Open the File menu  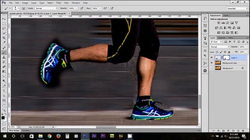click(x=11, y=3)
